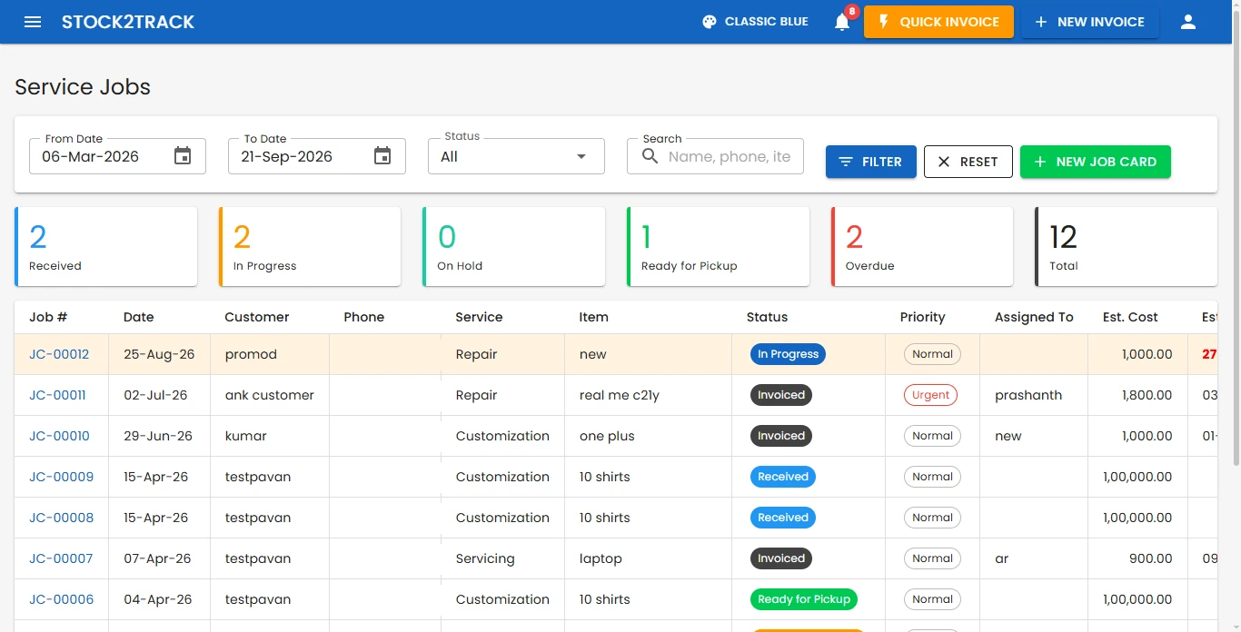Select the Received summary card
The image size is (1241, 632).
coord(105,246)
